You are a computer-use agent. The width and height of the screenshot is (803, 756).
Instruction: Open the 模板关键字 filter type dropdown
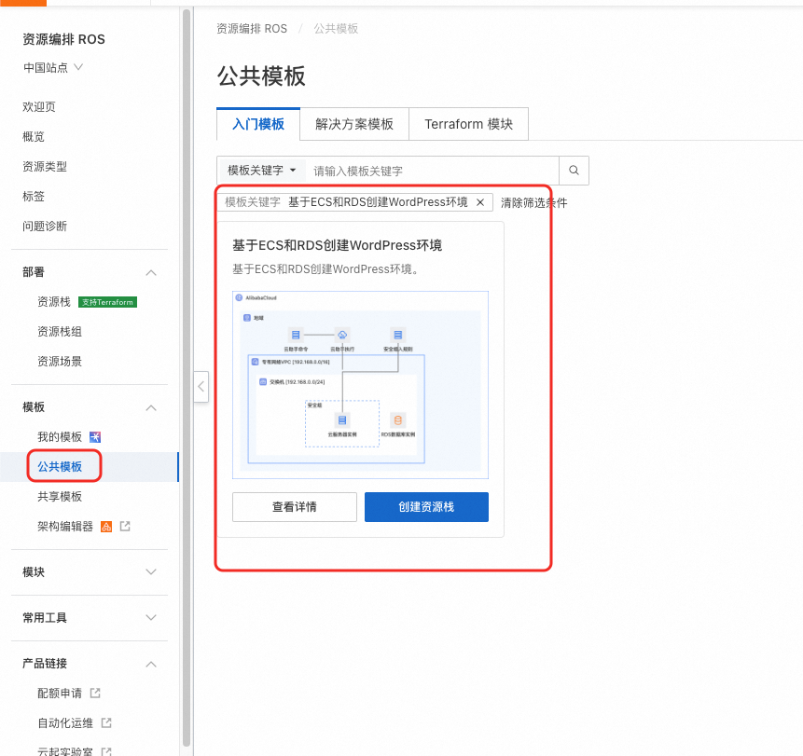pos(262,171)
